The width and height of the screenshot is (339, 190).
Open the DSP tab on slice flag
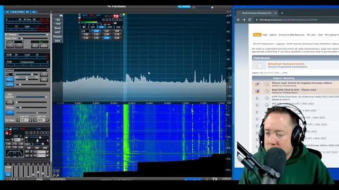coord(93,27)
